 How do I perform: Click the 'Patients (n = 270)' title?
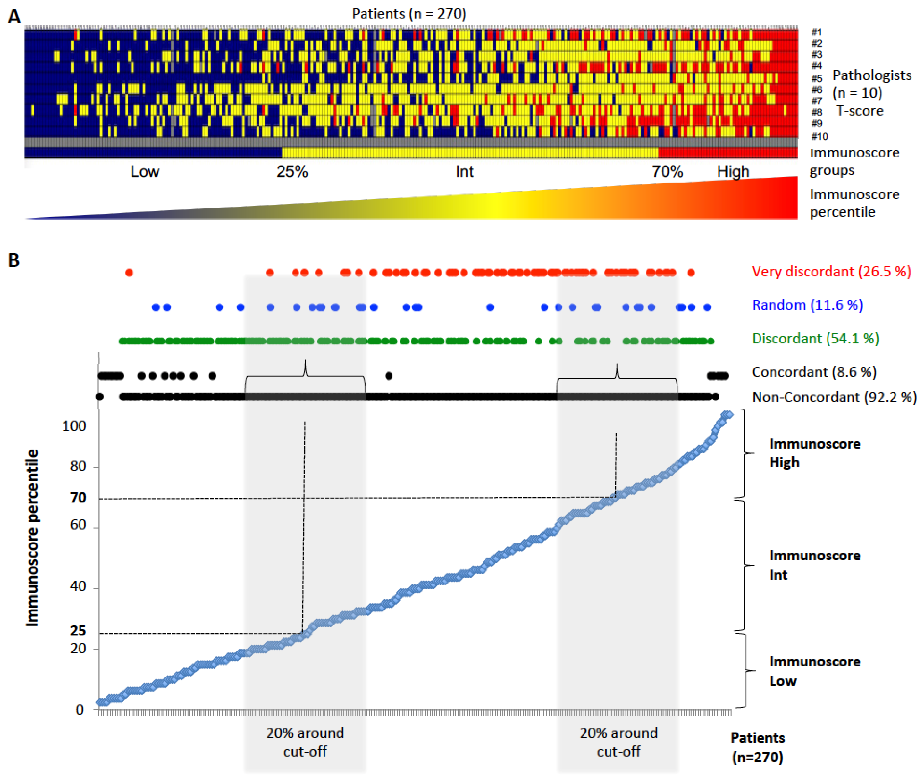point(409,14)
